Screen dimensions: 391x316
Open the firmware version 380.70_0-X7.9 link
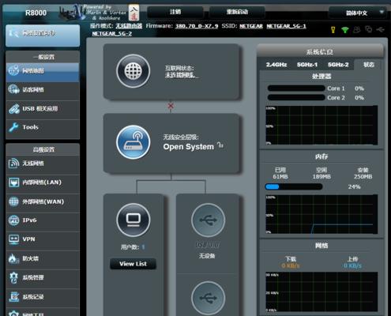(197, 26)
